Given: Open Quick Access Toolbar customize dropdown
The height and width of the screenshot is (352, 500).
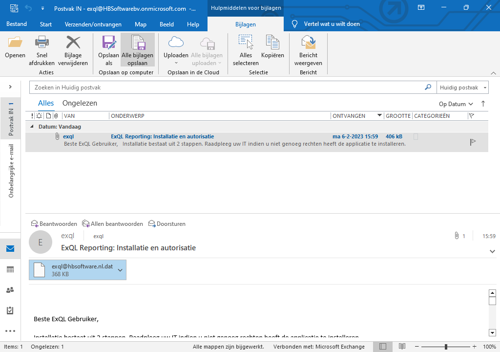Looking at the screenshot, I should click(42, 9).
